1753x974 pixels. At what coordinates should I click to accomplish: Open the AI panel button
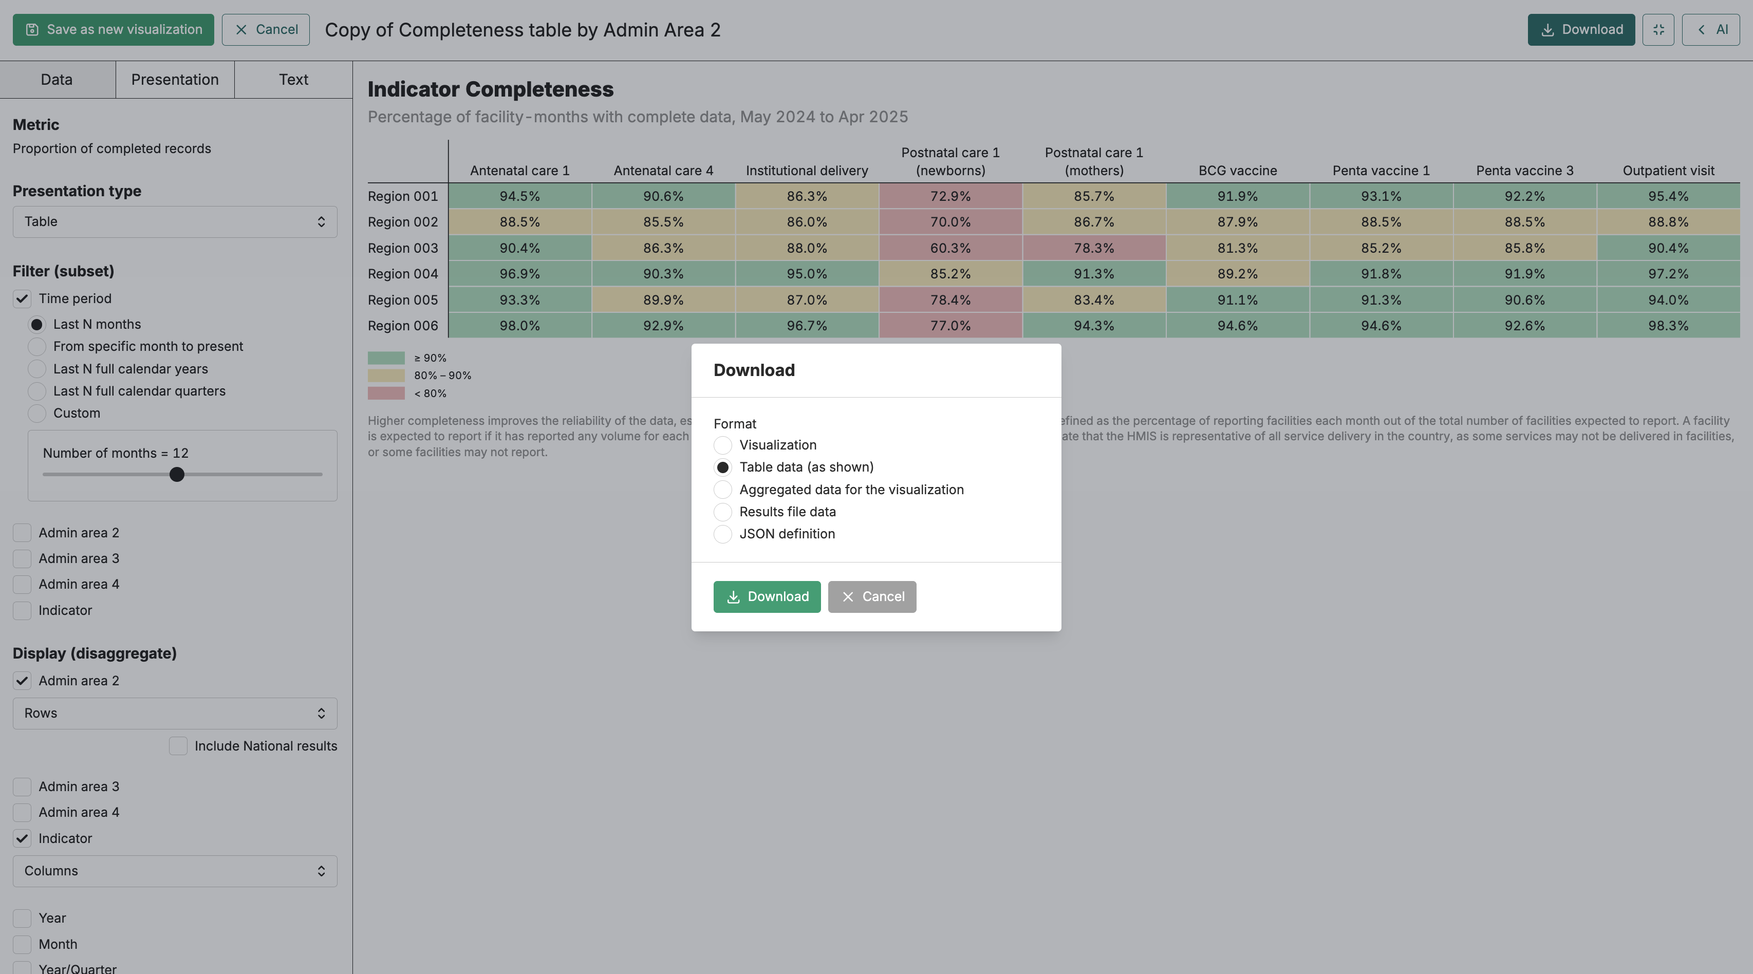pos(1711,30)
